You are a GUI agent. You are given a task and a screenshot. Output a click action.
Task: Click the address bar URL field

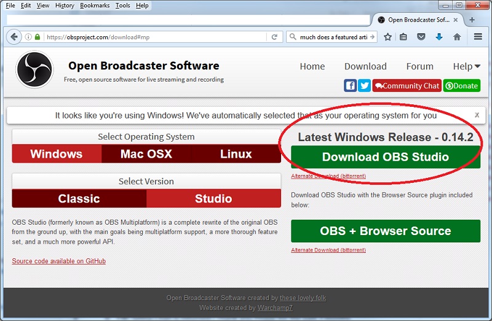(x=156, y=37)
